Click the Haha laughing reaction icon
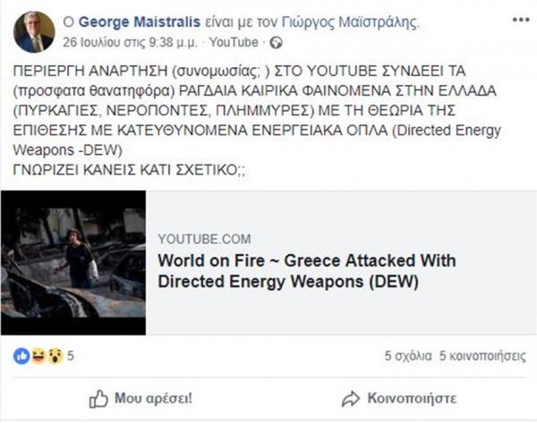The height and width of the screenshot is (423, 537). pyautogui.click(x=38, y=356)
